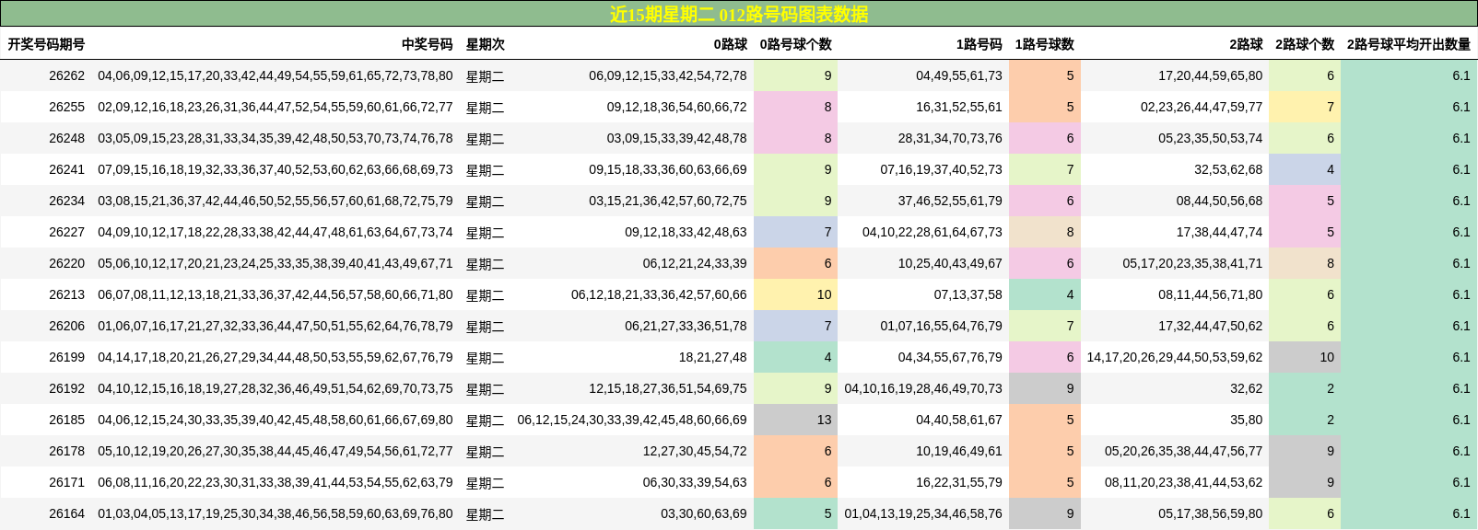Click period number 26185
Viewport: 1478px width, 530px height.
66,420
